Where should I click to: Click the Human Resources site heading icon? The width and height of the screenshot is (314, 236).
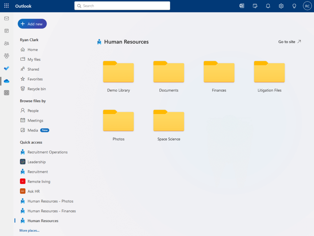pos(99,42)
